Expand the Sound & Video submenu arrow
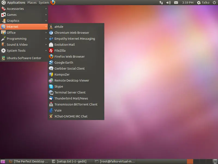The height and width of the screenshot is (164, 218). click(x=46, y=45)
